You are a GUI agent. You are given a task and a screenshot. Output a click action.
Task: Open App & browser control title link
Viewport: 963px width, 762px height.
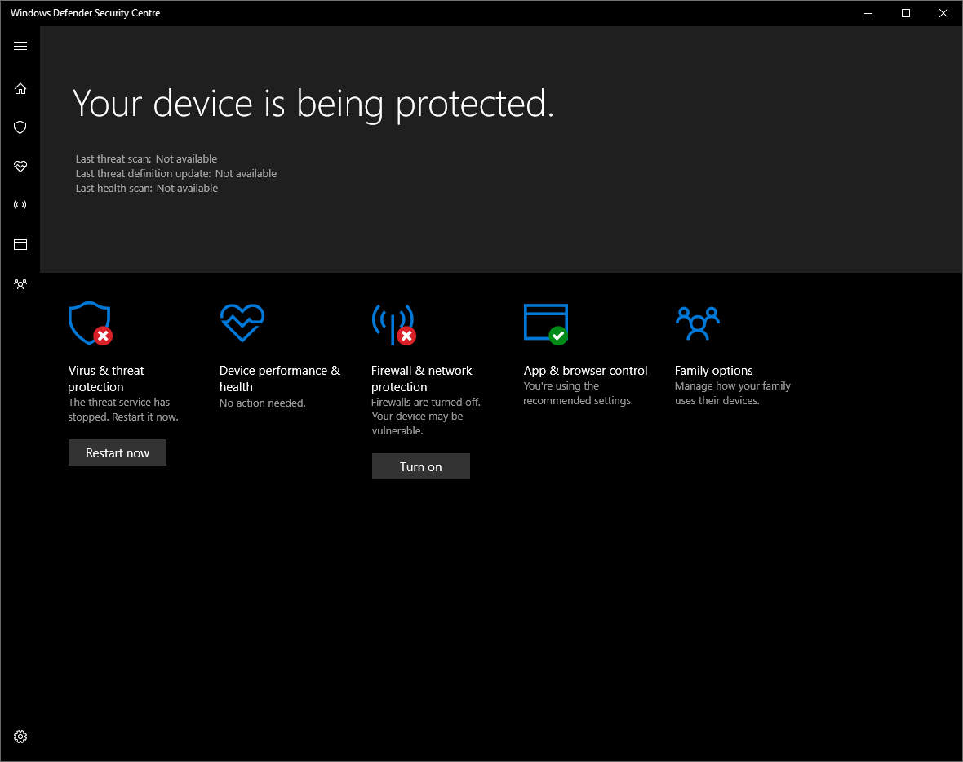585,371
